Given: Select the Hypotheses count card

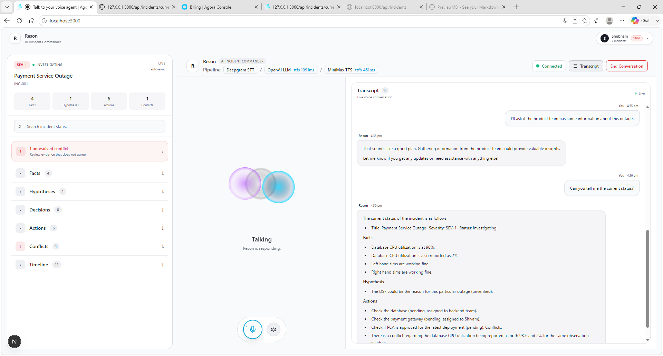Looking at the screenshot, I should tap(70, 101).
